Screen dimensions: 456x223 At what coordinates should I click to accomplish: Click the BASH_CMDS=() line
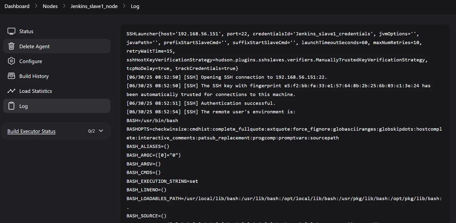tap(144, 173)
